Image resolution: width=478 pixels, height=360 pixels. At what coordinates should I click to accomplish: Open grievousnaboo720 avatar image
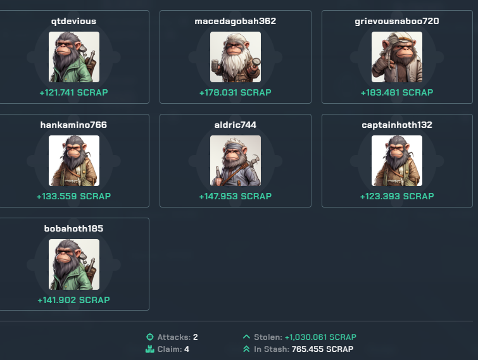(x=397, y=57)
